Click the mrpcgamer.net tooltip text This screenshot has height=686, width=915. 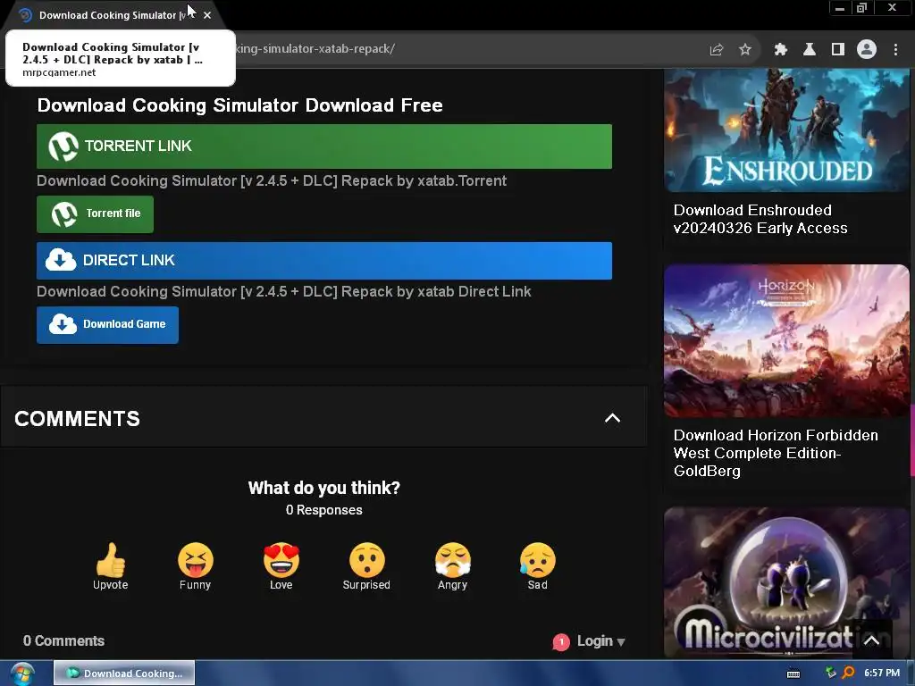click(59, 73)
